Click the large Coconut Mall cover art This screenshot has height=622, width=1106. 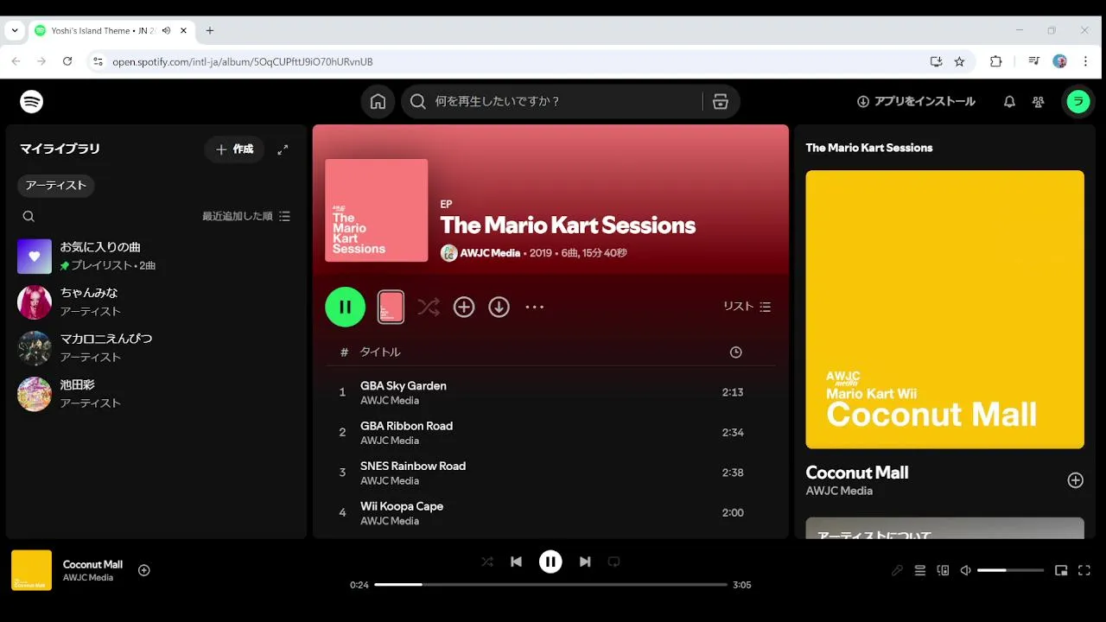(944, 309)
